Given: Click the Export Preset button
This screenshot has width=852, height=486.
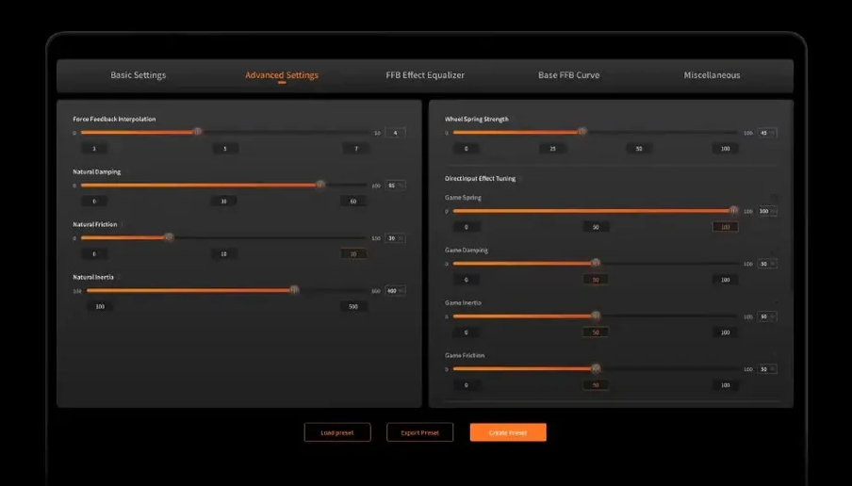Looking at the screenshot, I should coord(419,432).
